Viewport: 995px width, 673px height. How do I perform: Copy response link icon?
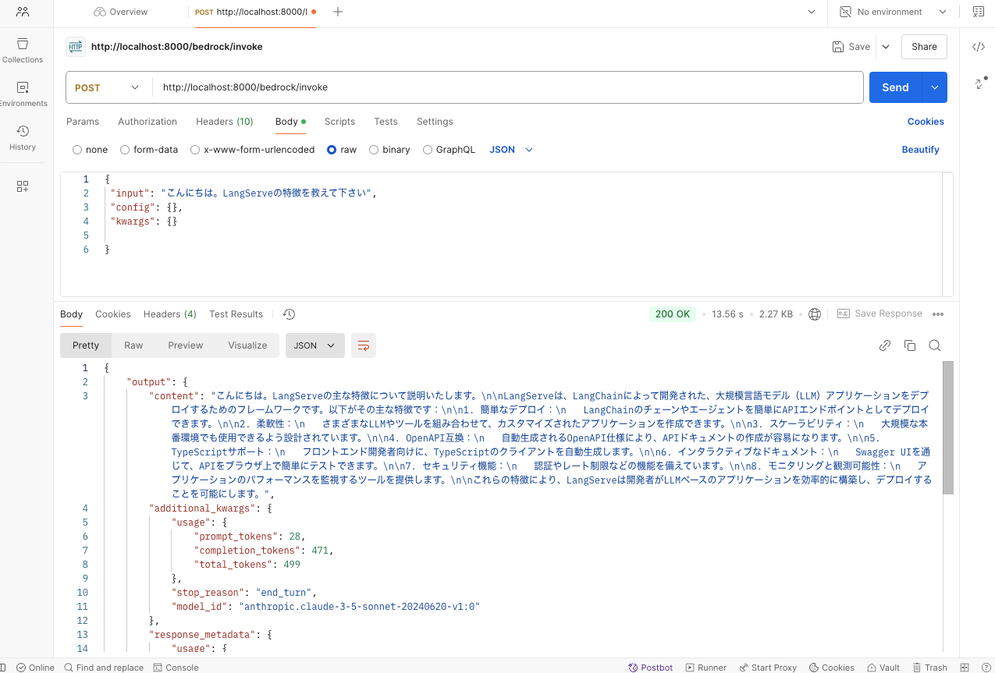pos(885,345)
